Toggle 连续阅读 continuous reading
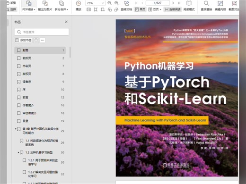Image resolution: width=246 pixels, height=184 pixels. click(x=172, y=9)
